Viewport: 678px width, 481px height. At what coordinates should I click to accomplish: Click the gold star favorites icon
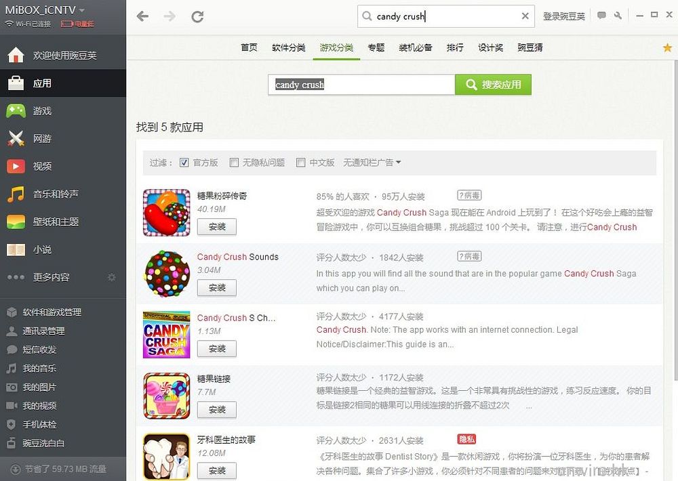(x=667, y=47)
